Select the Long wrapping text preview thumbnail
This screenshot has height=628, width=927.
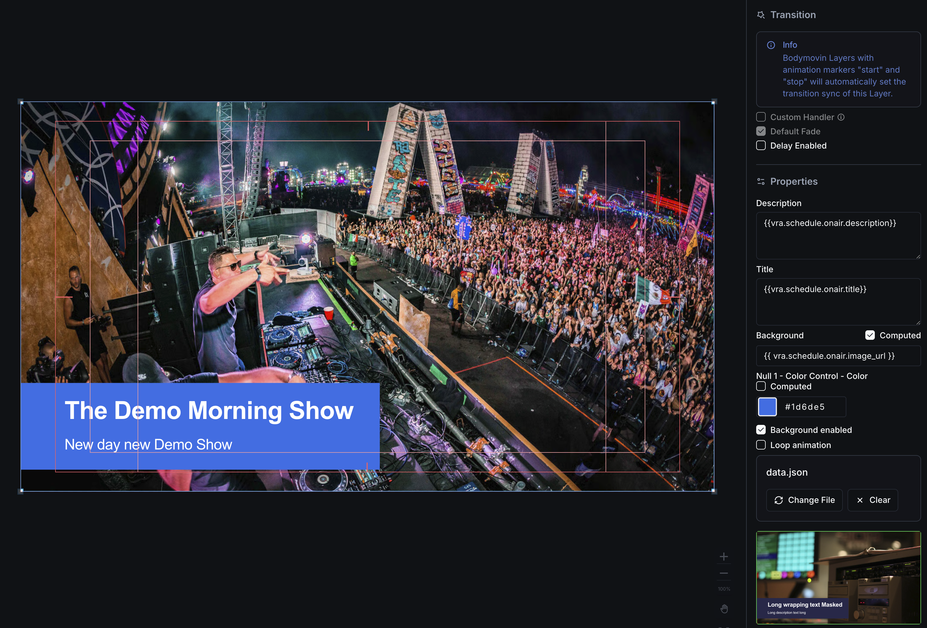click(838, 577)
